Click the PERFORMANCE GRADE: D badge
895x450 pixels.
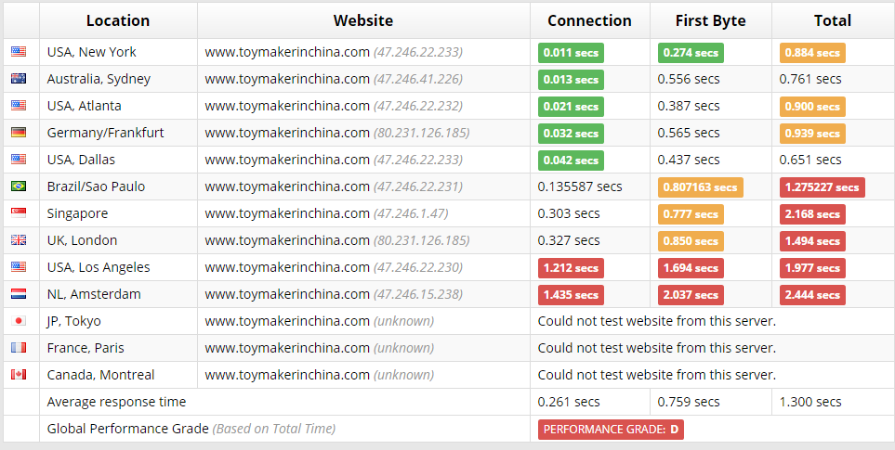tap(611, 430)
